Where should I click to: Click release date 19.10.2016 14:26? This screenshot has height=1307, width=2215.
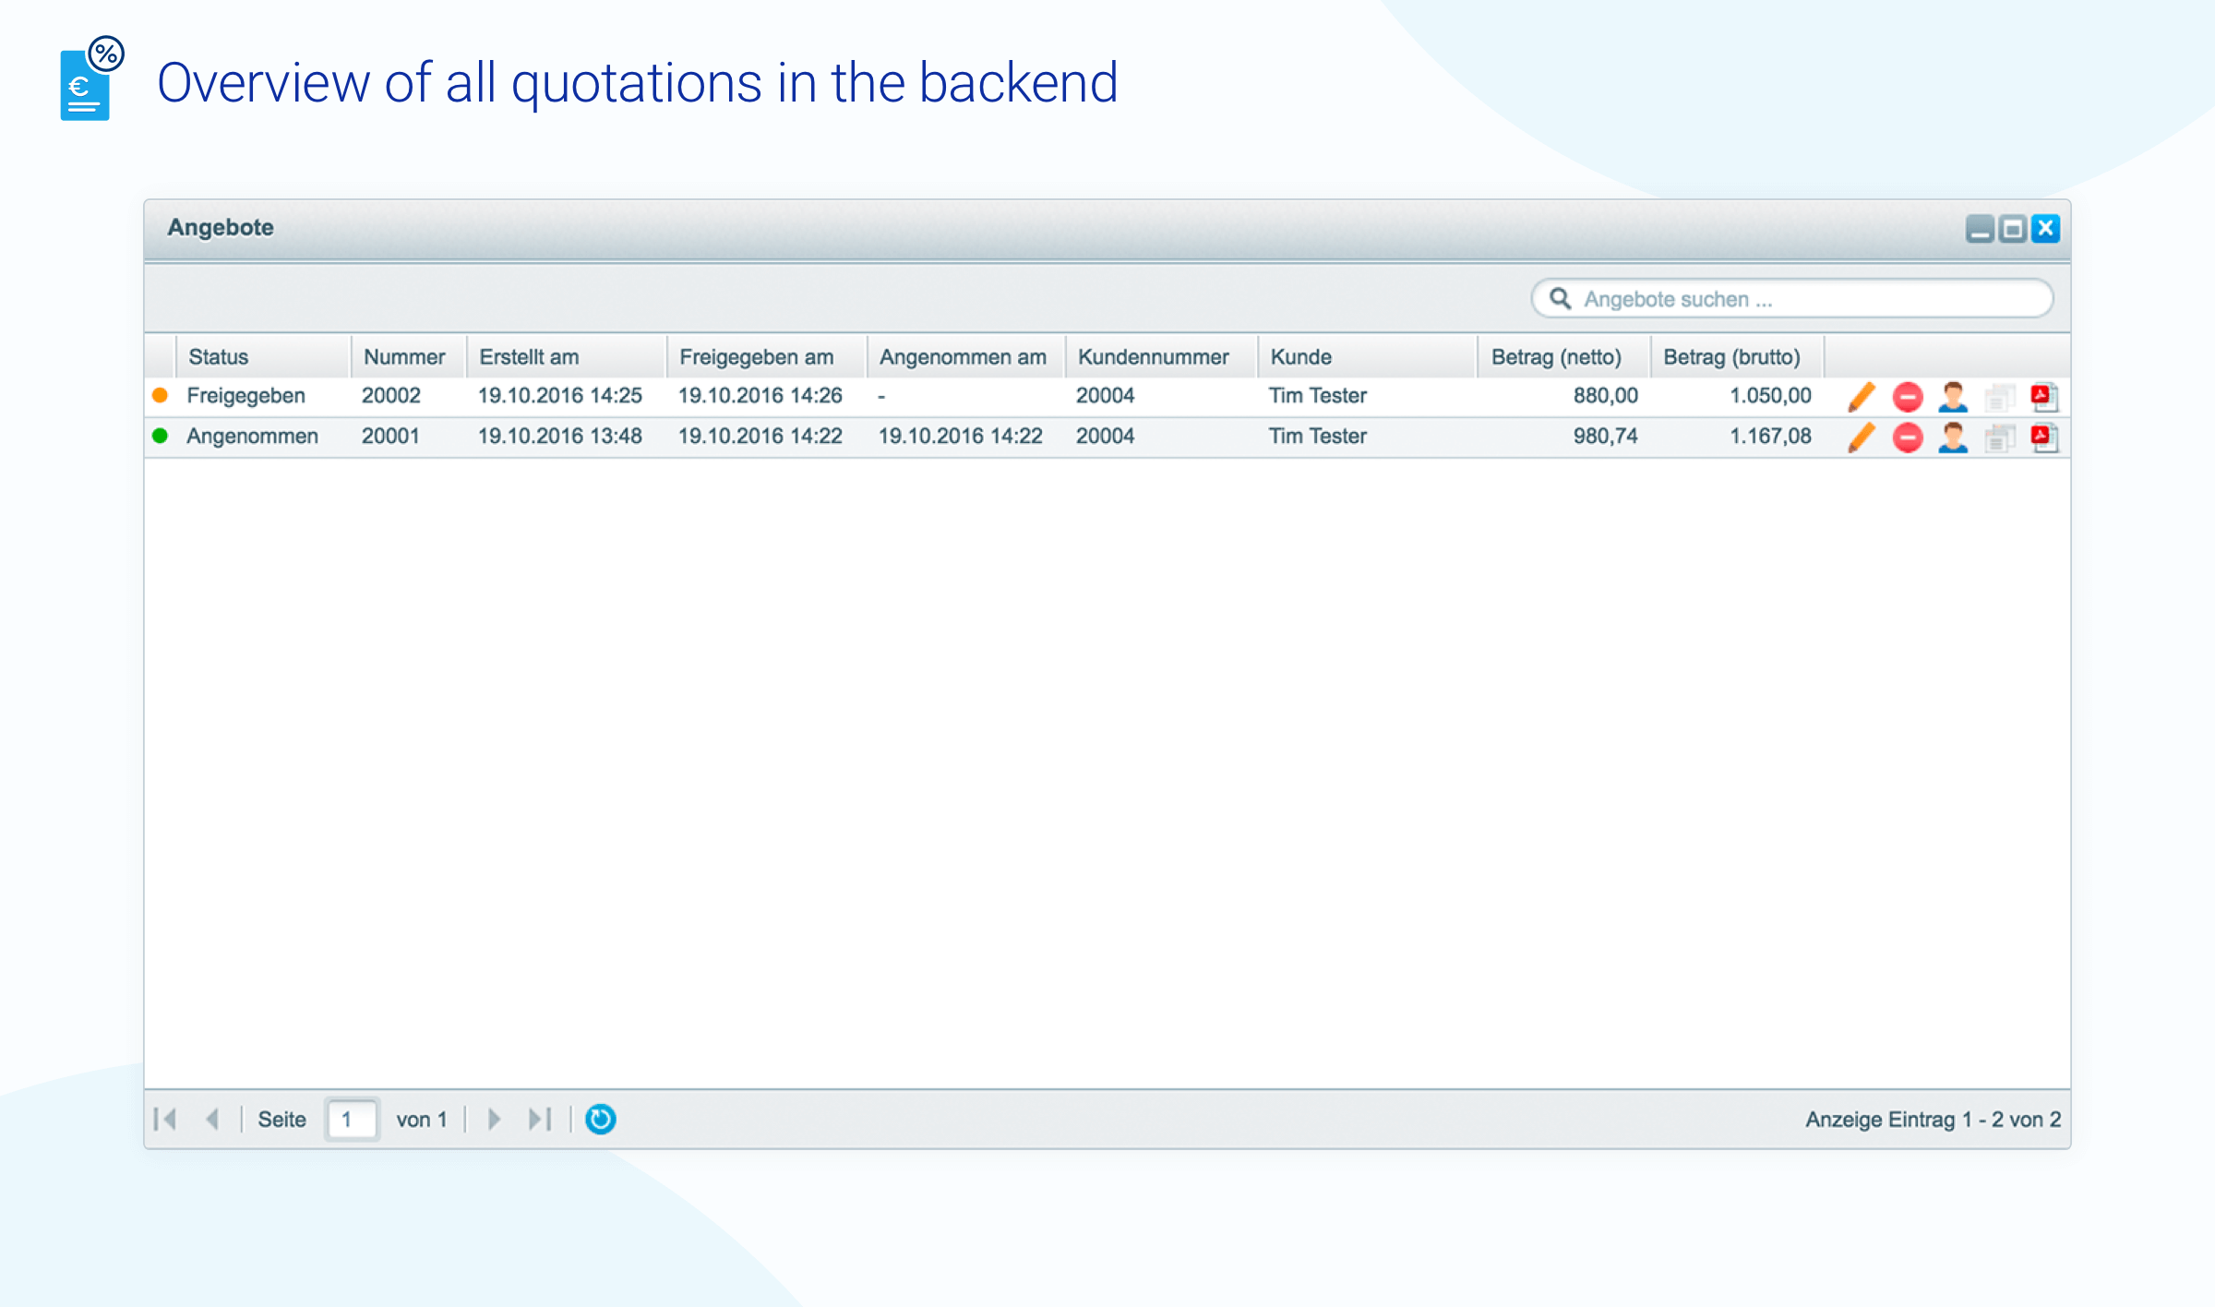click(760, 395)
